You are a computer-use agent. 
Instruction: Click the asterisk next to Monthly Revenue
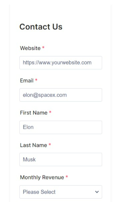coord(67,177)
